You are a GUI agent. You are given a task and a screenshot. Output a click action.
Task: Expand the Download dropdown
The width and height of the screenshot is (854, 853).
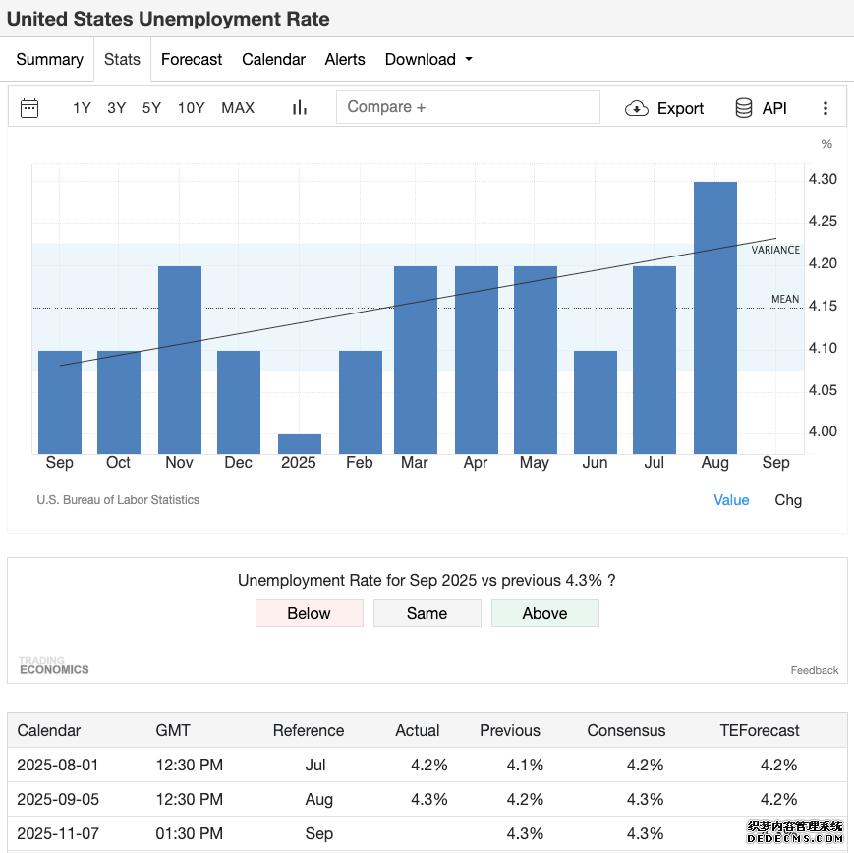pos(428,59)
